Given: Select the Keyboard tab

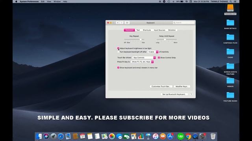Looking at the screenshot, I should coord(130,30).
